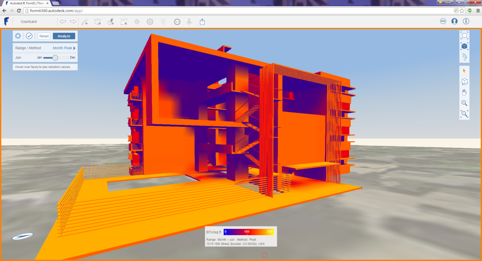This screenshot has height=261, width=482.
Task: Open the Chrome hamburger menu
Action: (478, 11)
